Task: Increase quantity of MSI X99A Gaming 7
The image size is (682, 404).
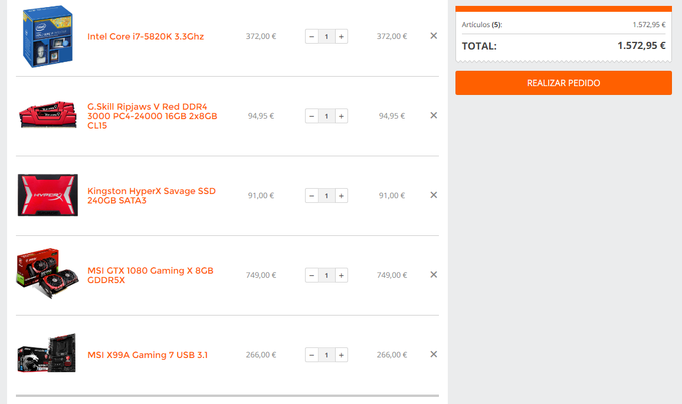Action: point(342,355)
